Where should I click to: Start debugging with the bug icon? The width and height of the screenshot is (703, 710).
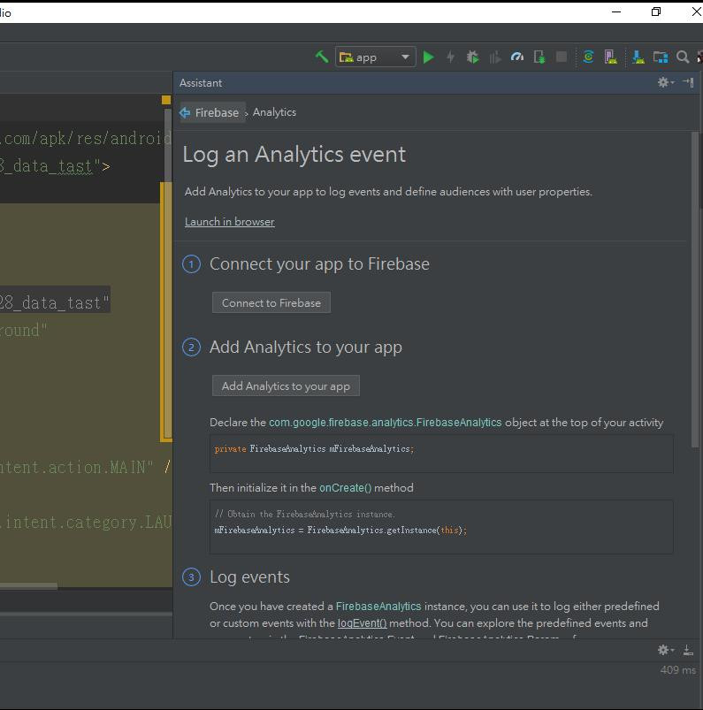(x=472, y=57)
